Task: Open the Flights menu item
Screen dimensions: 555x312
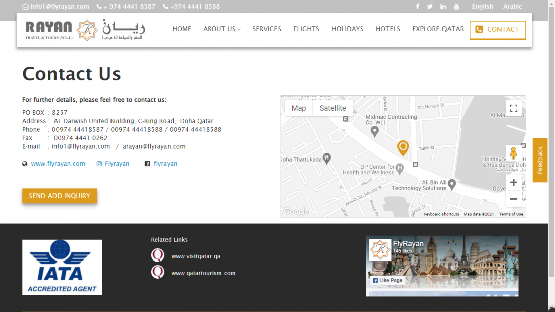Action: 306,29
